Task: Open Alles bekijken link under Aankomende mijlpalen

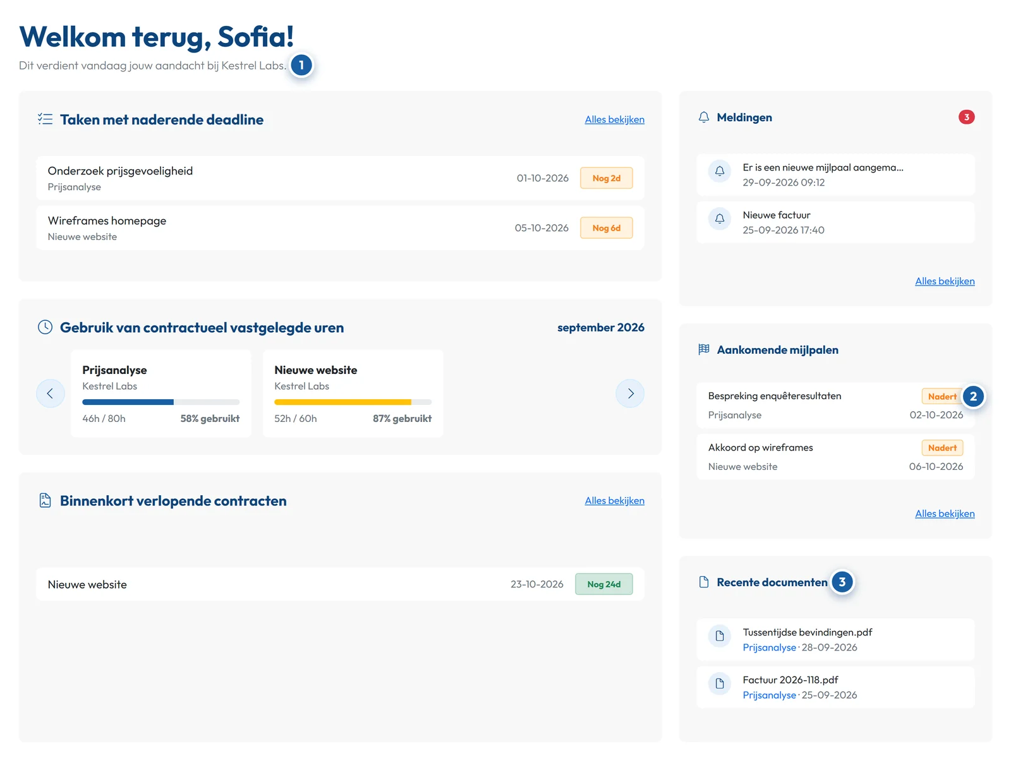Action: coord(945,514)
